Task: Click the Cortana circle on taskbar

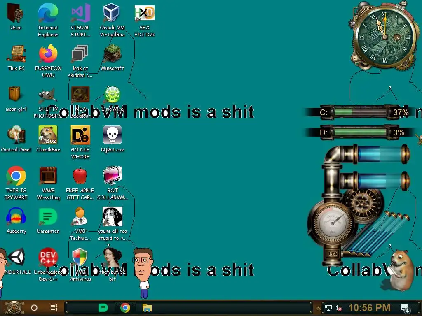Action: 34,308
